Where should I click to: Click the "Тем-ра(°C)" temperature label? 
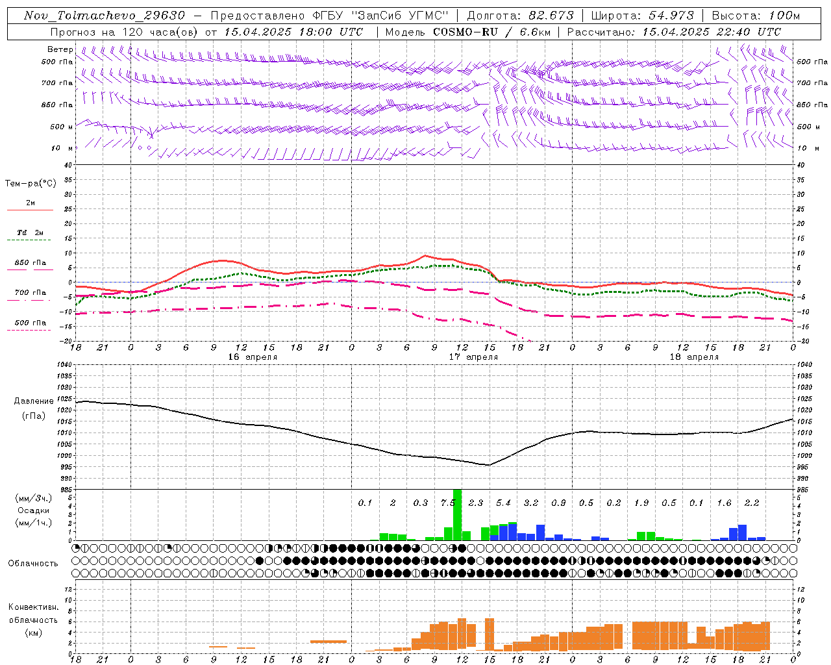coord(31,184)
